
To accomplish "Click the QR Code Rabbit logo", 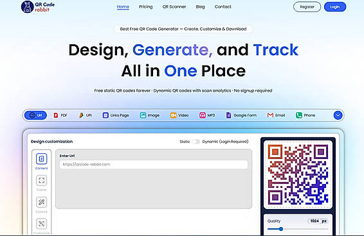I will click(x=38, y=6).
